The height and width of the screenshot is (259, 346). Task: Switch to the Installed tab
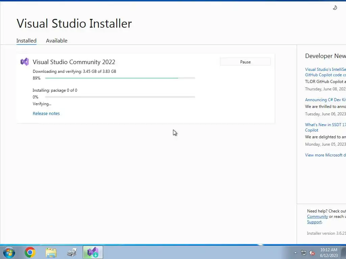click(x=26, y=41)
